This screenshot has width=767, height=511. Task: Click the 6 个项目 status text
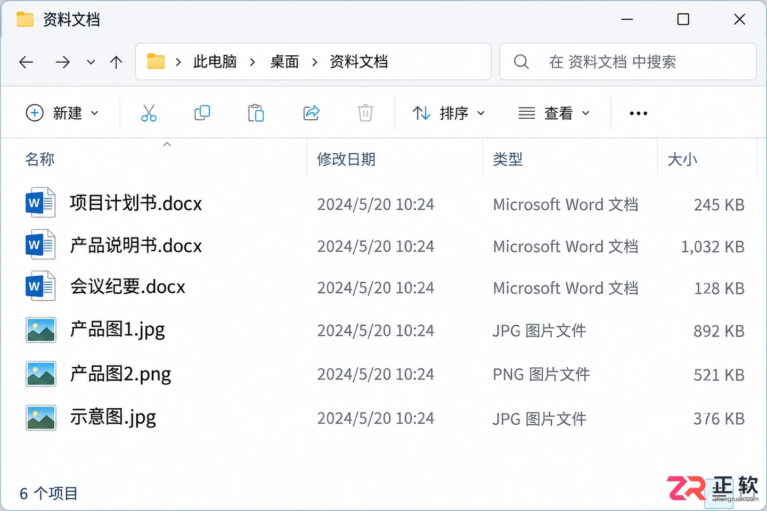pyautogui.click(x=48, y=493)
